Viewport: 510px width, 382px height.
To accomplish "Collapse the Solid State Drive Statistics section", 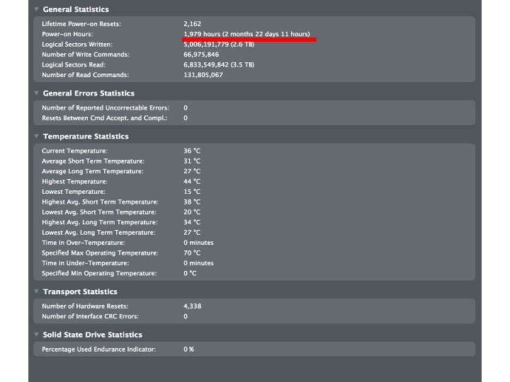I will (36, 334).
